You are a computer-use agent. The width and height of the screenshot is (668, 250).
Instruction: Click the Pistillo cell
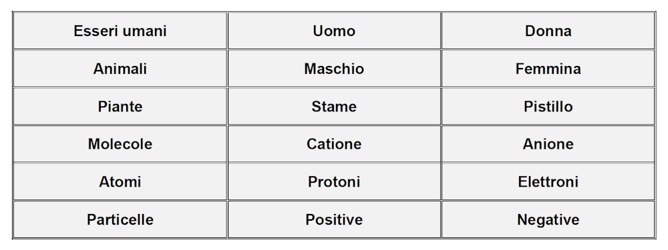tap(548, 106)
